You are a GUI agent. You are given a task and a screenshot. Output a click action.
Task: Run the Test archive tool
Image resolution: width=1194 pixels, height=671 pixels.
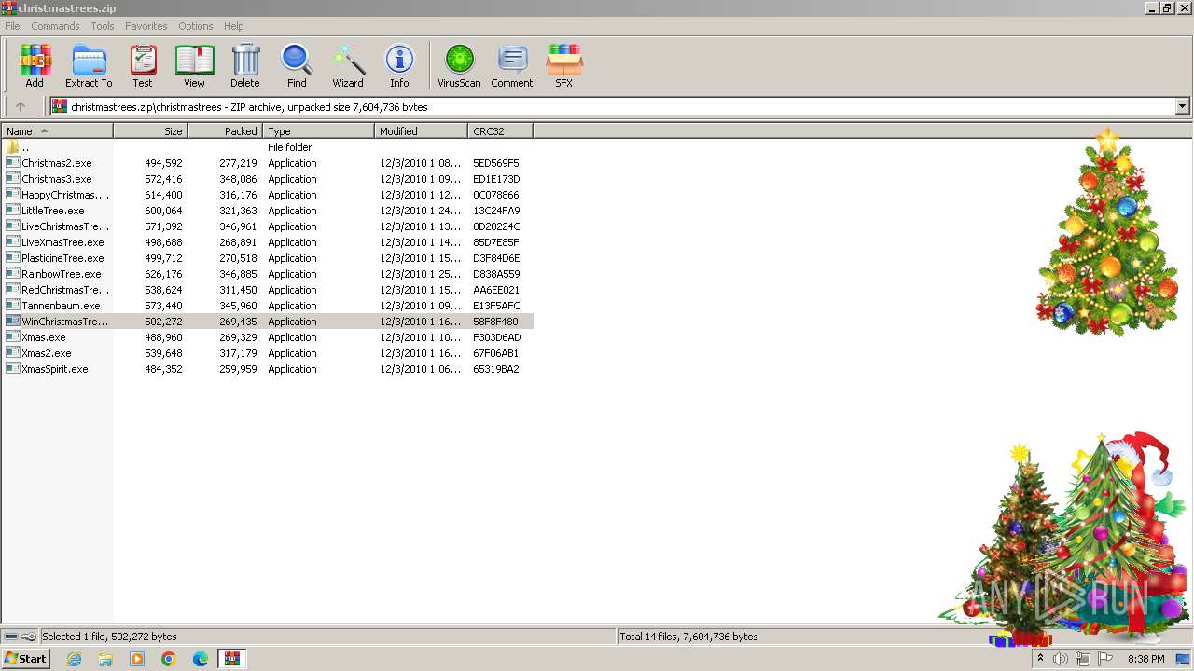pos(143,65)
